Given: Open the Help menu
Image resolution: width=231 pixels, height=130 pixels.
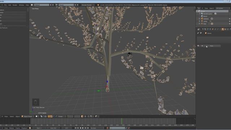Looking at the screenshot, I should 27,5.
